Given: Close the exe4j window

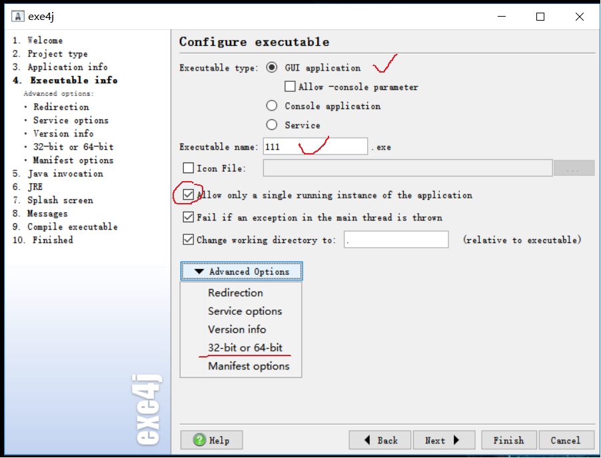Looking at the screenshot, I should point(580,17).
